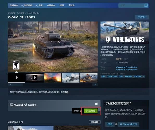Open the 社区中心 button
The image size is (155, 130).
[x=142, y=17]
